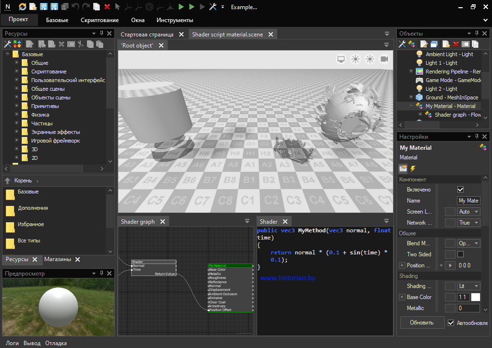Switch to the Стартовая страница tab
The image size is (492, 348).
[x=147, y=35]
